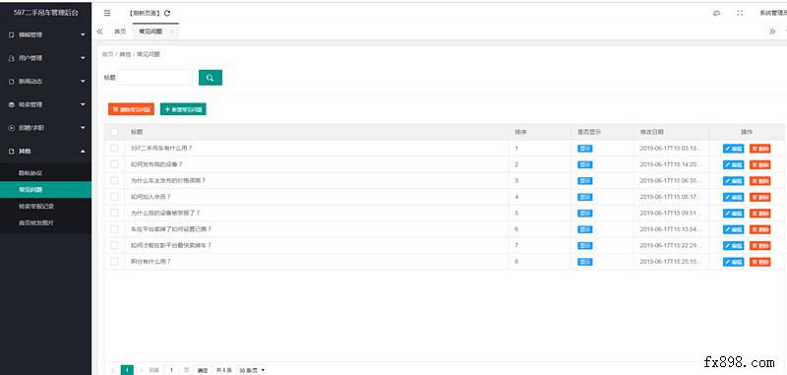Edit the FAQ with sort order 7
The width and height of the screenshot is (787, 375).
coord(733,245)
